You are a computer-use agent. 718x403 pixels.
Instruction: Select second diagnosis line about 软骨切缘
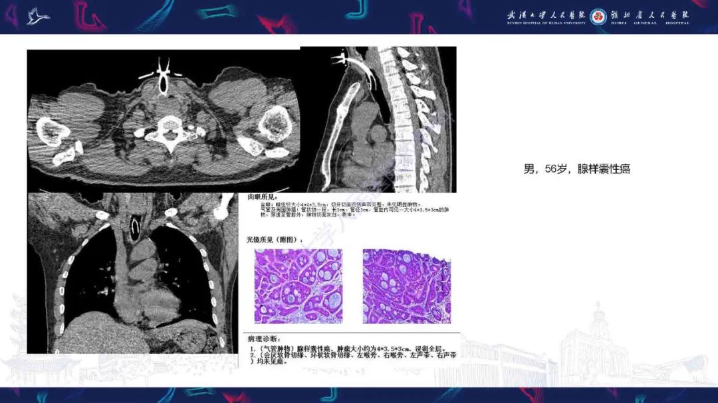tap(353, 358)
